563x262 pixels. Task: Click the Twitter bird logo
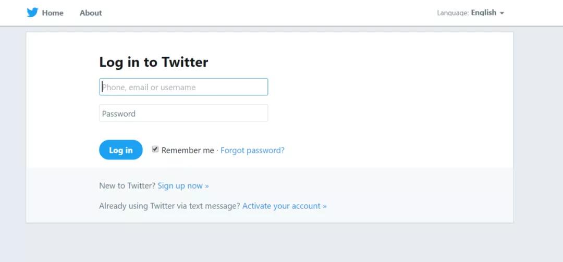click(32, 13)
